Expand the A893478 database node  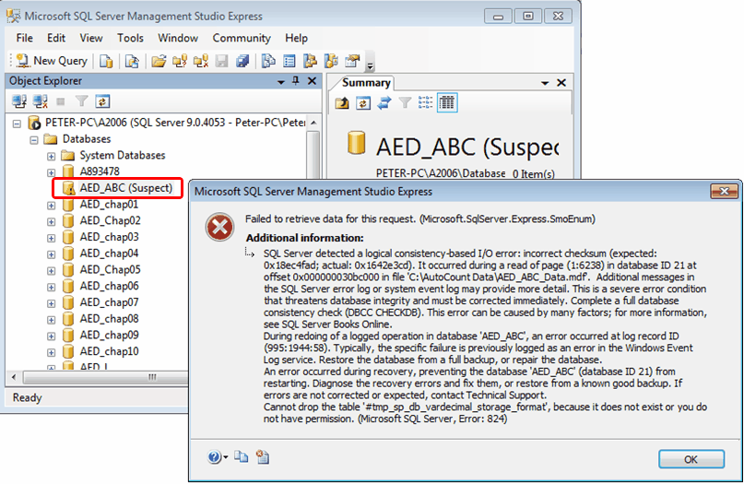[51, 172]
